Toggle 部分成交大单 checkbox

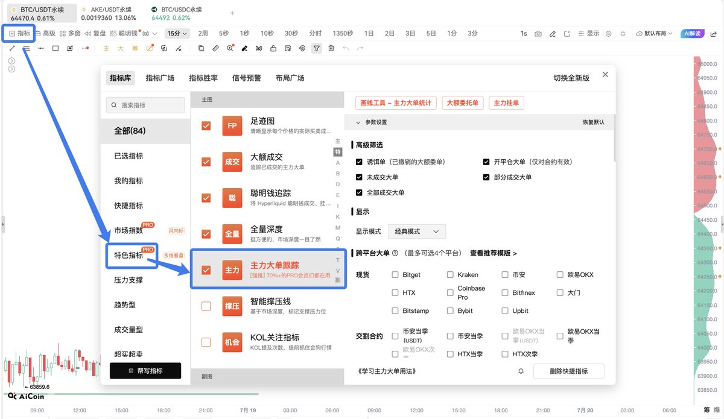[486, 177]
